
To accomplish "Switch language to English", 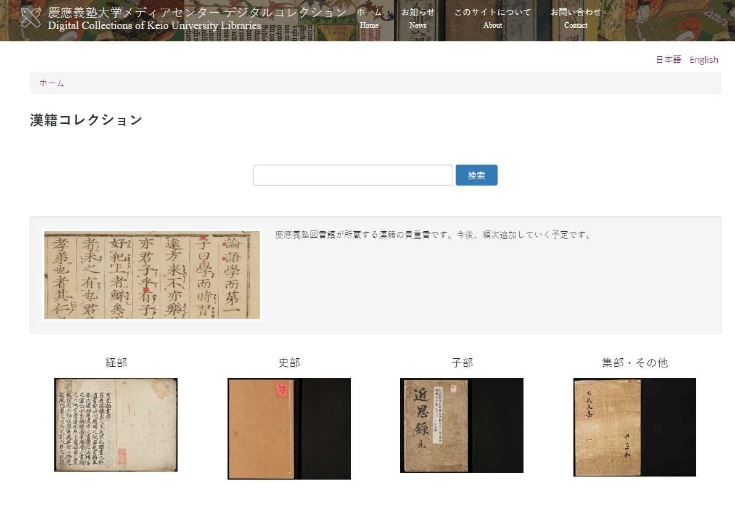I will coord(704,60).
